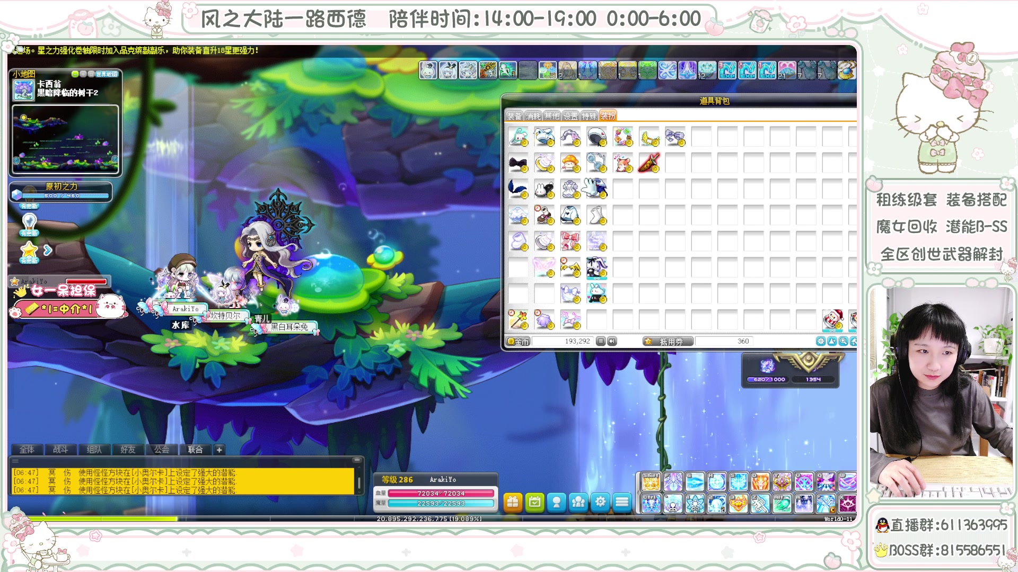Image resolution: width=1018 pixels, height=572 pixels.
Task: Open the green calendar event button
Action: (x=534, y=502)
